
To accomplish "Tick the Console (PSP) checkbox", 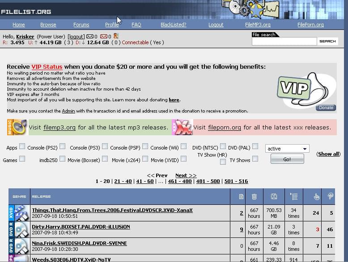I will pos(145,146).
